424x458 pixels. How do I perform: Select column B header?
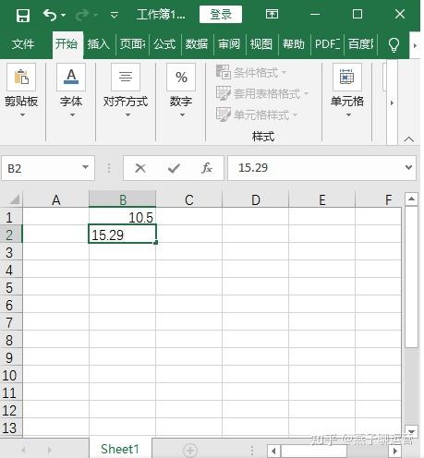(123, 200)
